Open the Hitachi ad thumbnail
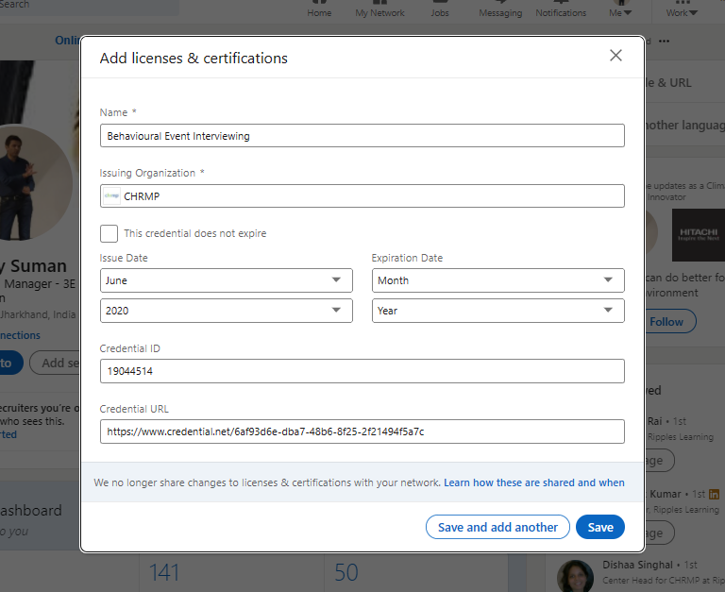The height and width of the screenshot is (592, 725). pos(699,235)
